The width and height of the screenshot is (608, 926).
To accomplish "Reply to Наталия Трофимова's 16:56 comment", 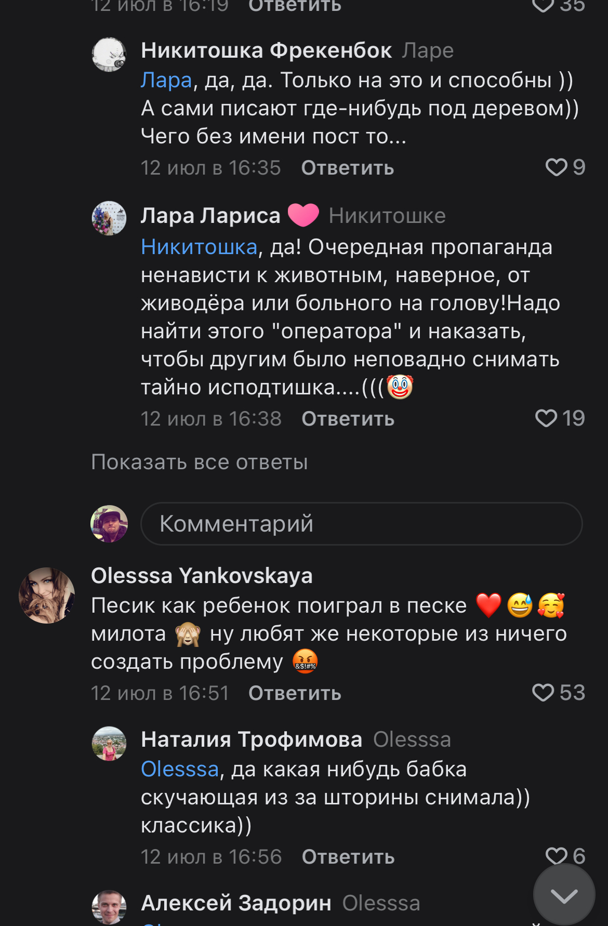I will pyautogui.click(x=348, y=857).
